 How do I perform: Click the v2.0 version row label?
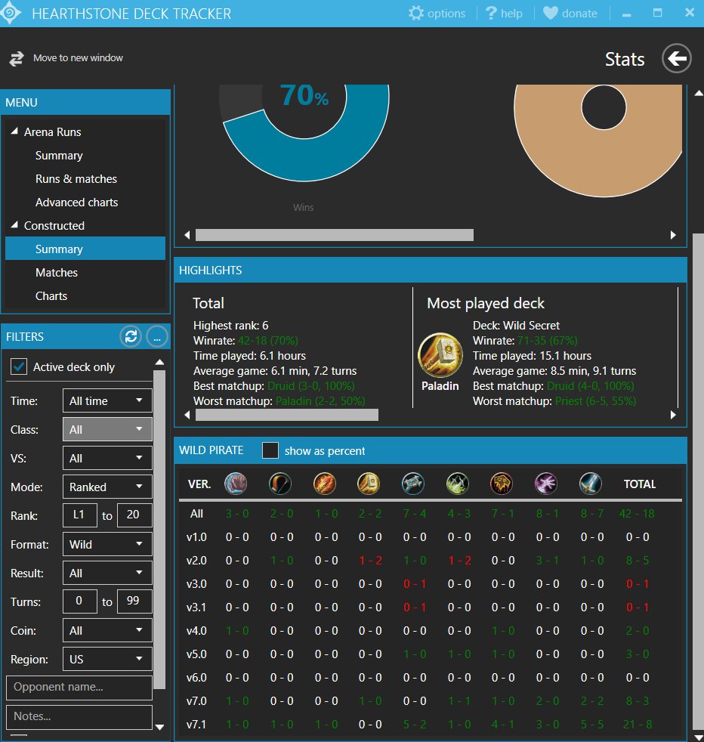[196, 561]
